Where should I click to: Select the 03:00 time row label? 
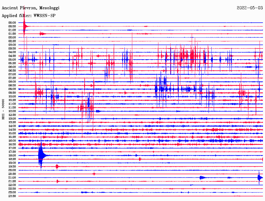coord(12,45)
